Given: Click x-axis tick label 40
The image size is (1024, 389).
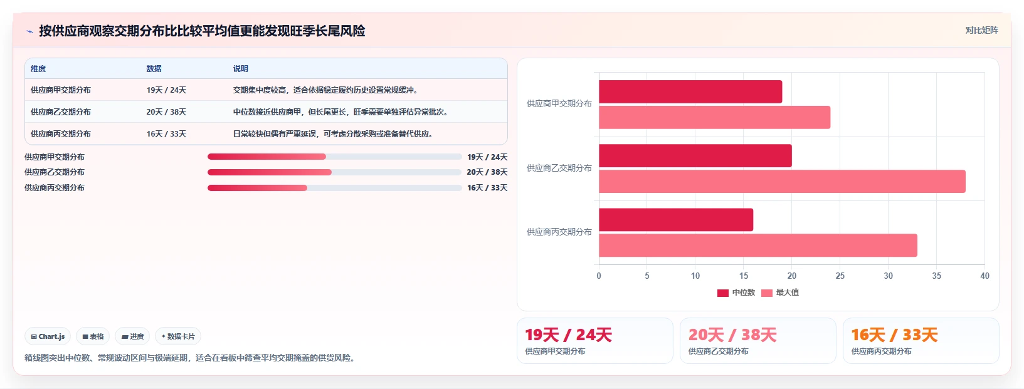Looking at the screenshot, I should (984, 276).
